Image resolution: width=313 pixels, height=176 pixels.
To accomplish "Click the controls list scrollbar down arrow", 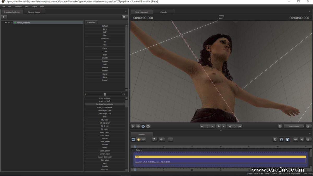I will click(127, 170).
